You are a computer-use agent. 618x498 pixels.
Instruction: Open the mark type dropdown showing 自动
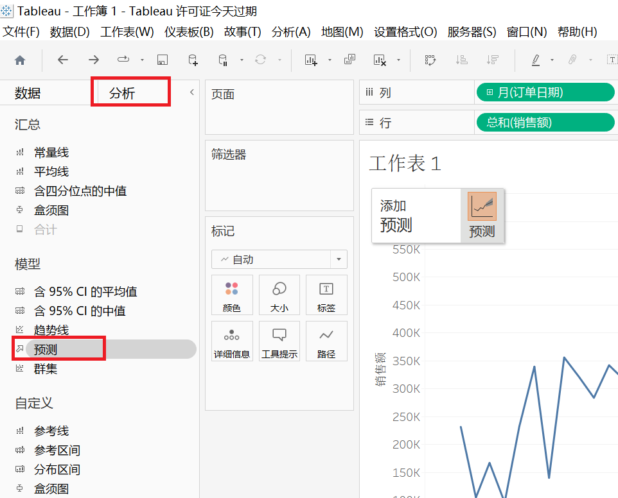pyautogui.click(x=279, y=259)
